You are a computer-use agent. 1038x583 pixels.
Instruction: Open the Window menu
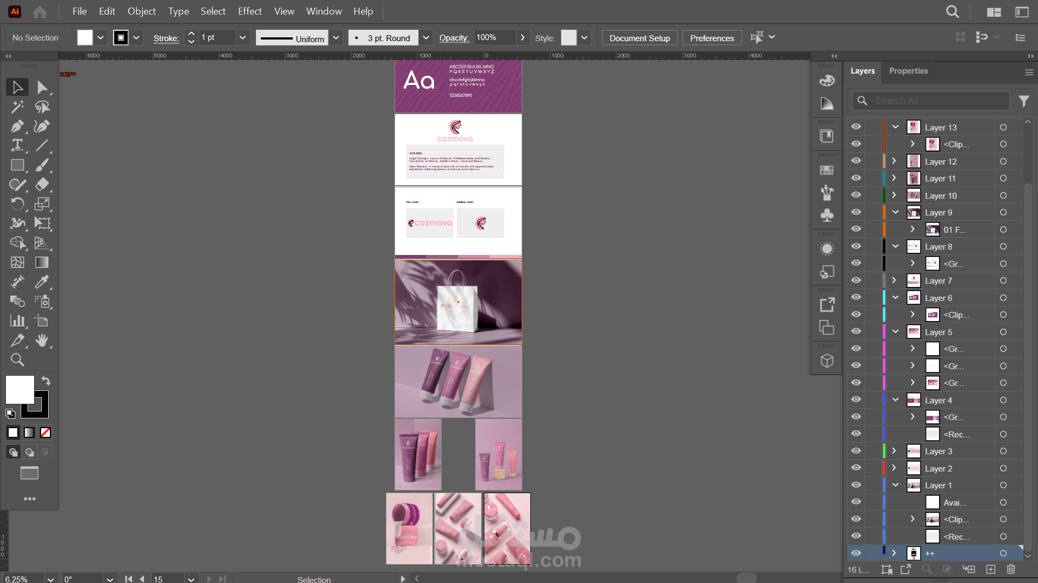[x=324, y=11]
